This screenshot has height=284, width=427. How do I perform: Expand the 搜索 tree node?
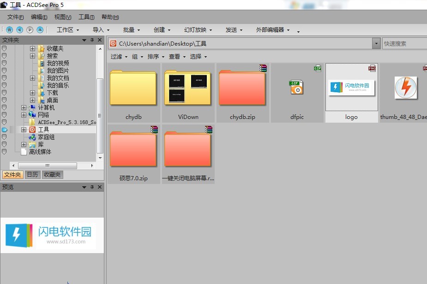33,56
